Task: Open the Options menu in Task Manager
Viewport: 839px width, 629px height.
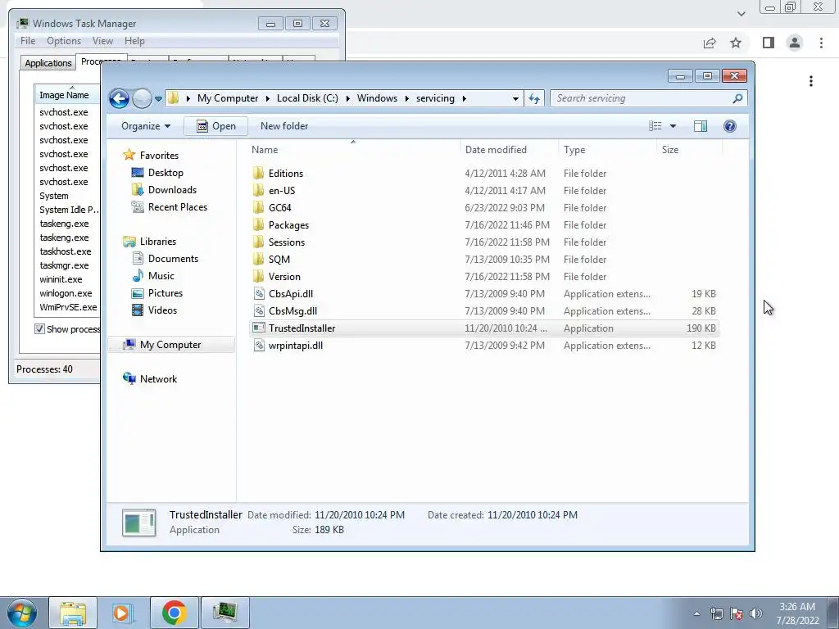Action: [64, 41]
